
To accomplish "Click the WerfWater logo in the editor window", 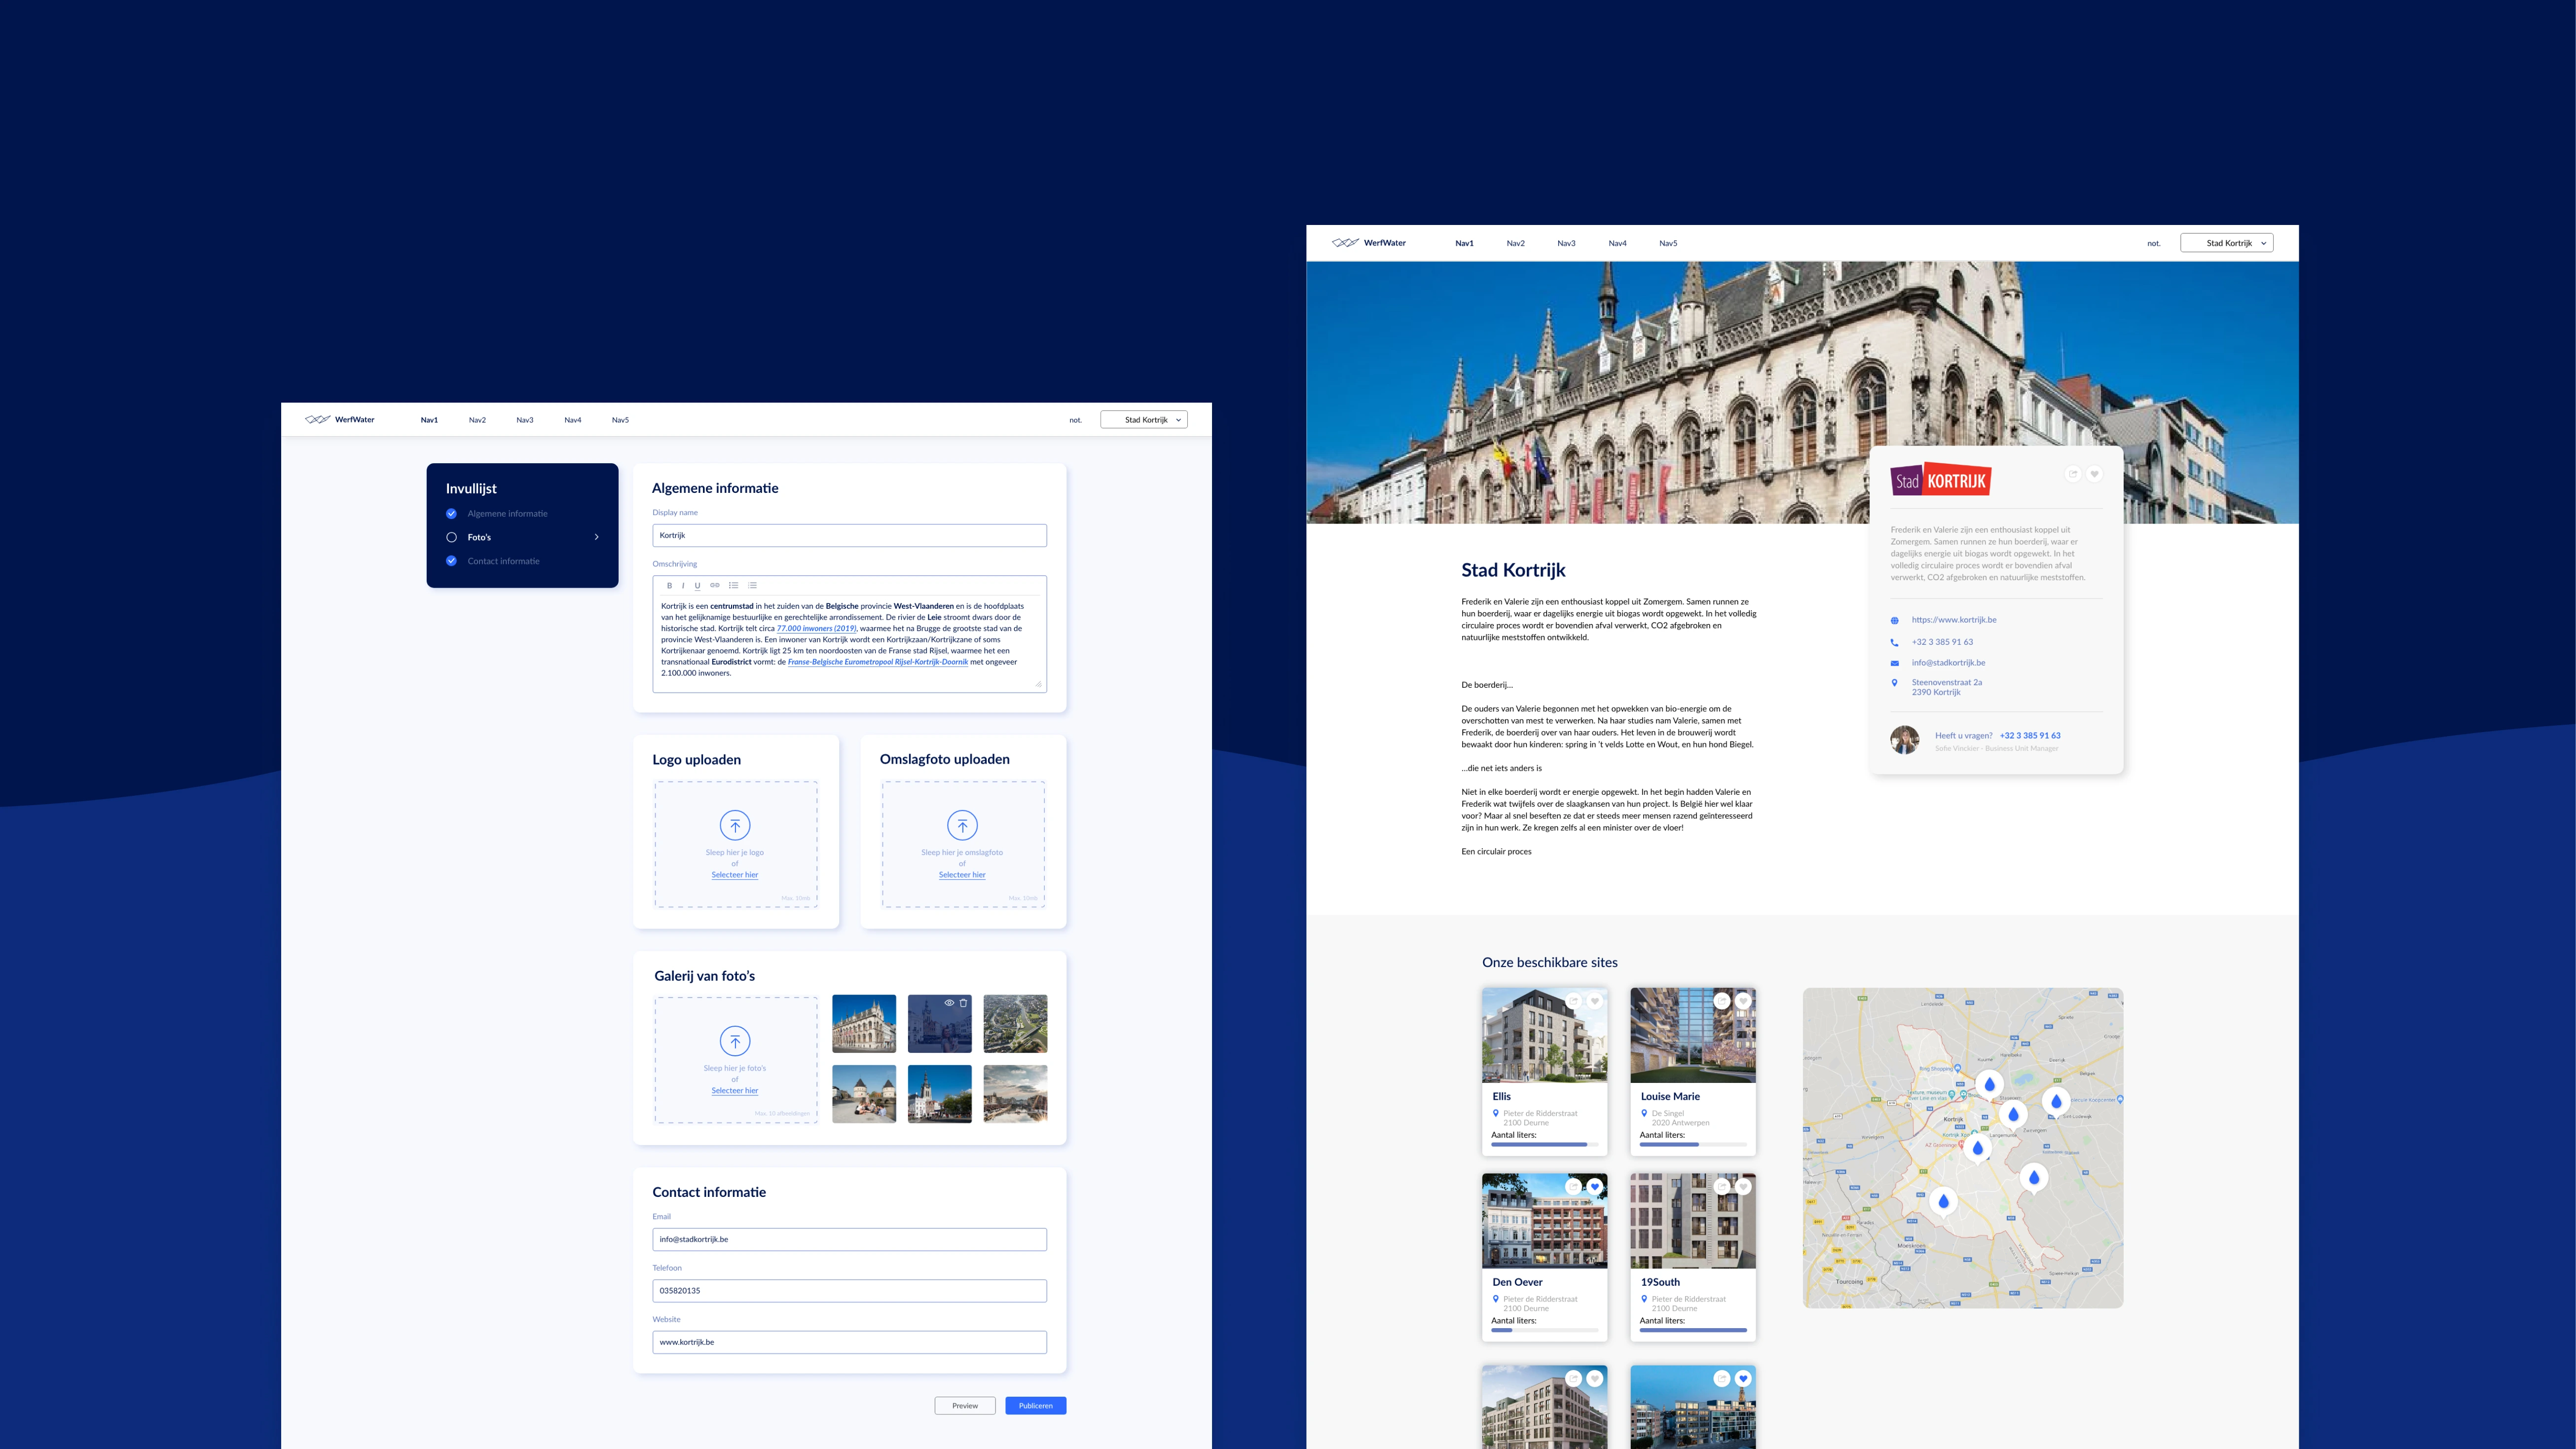I will (x=340, y=420).
